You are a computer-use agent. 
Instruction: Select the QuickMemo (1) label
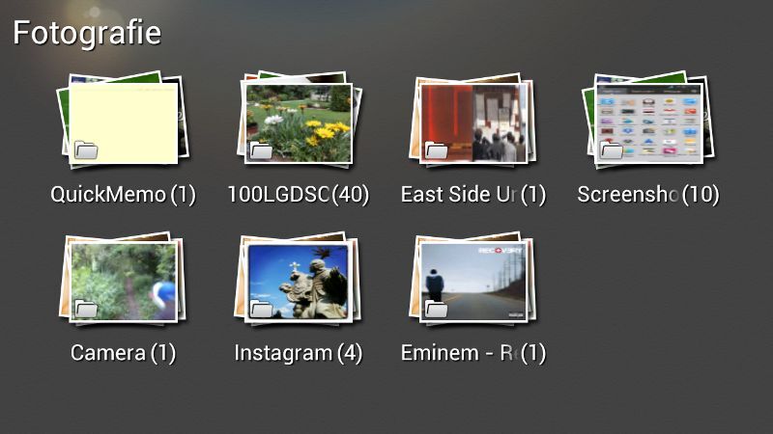tap(124, 195)
